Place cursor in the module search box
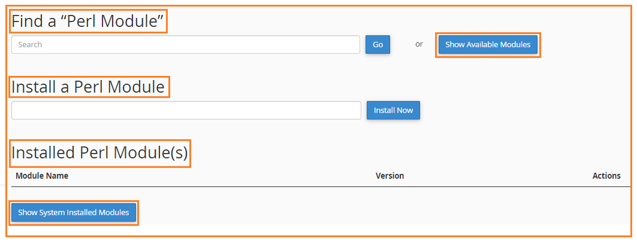This screenshot has height=245, width=637. coord(185,45)
